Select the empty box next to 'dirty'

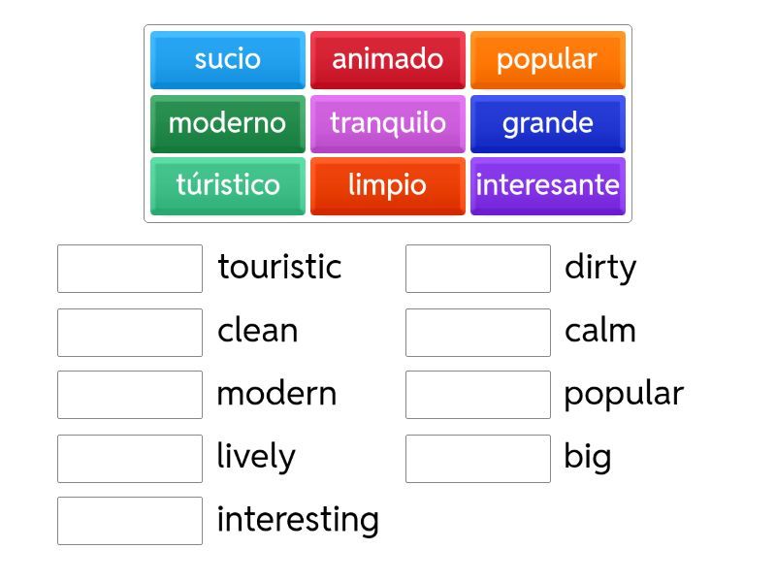click(x=478, y=269)
